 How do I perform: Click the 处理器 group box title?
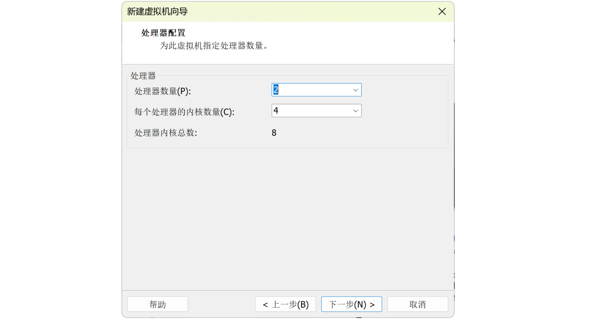(143, 76)
